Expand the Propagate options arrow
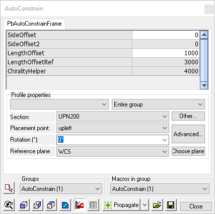Screen dimensions: 215x214 pos(145,205)
